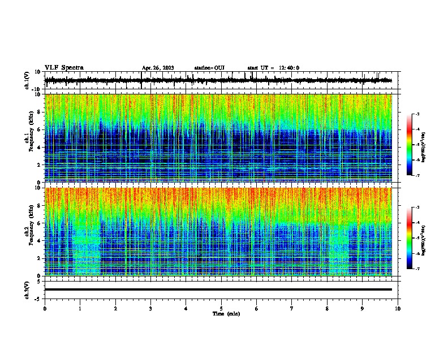Click the ch.1 spectrogram panel

coord(218,138)
